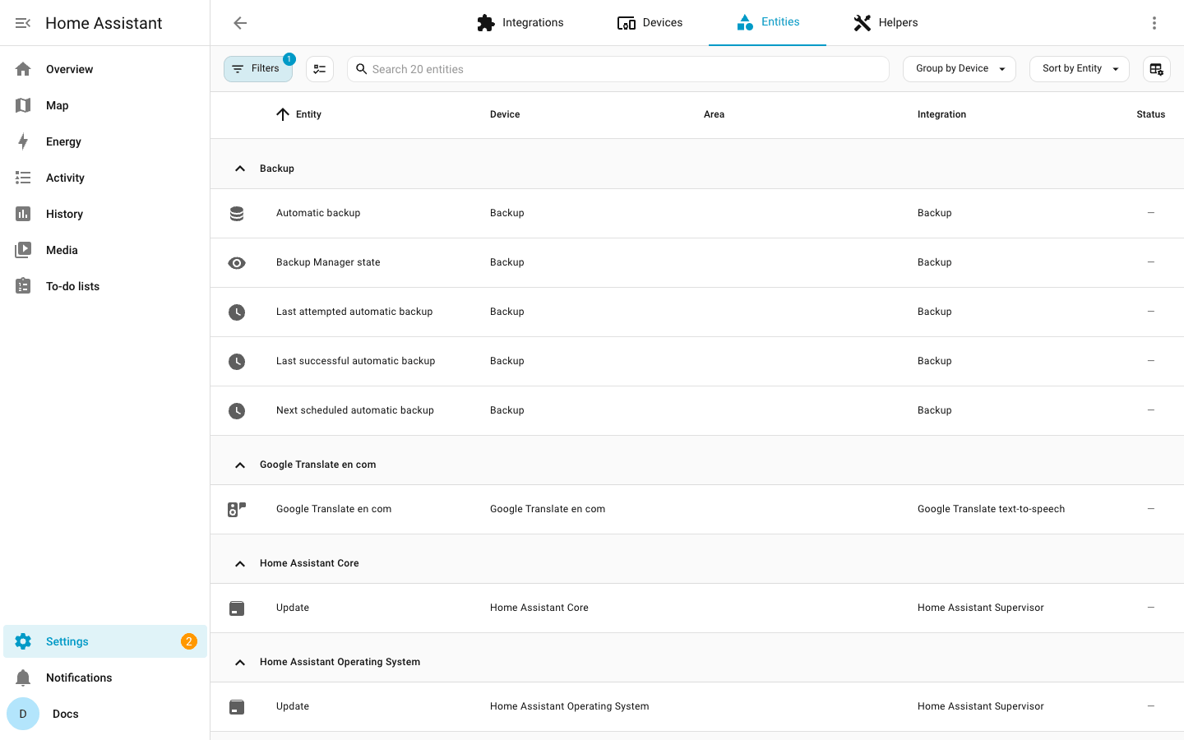Open the Filters panel

coord(258,69)
